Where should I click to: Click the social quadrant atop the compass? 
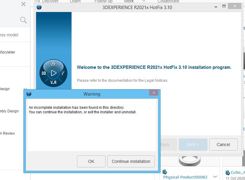(x=53, y=64)
